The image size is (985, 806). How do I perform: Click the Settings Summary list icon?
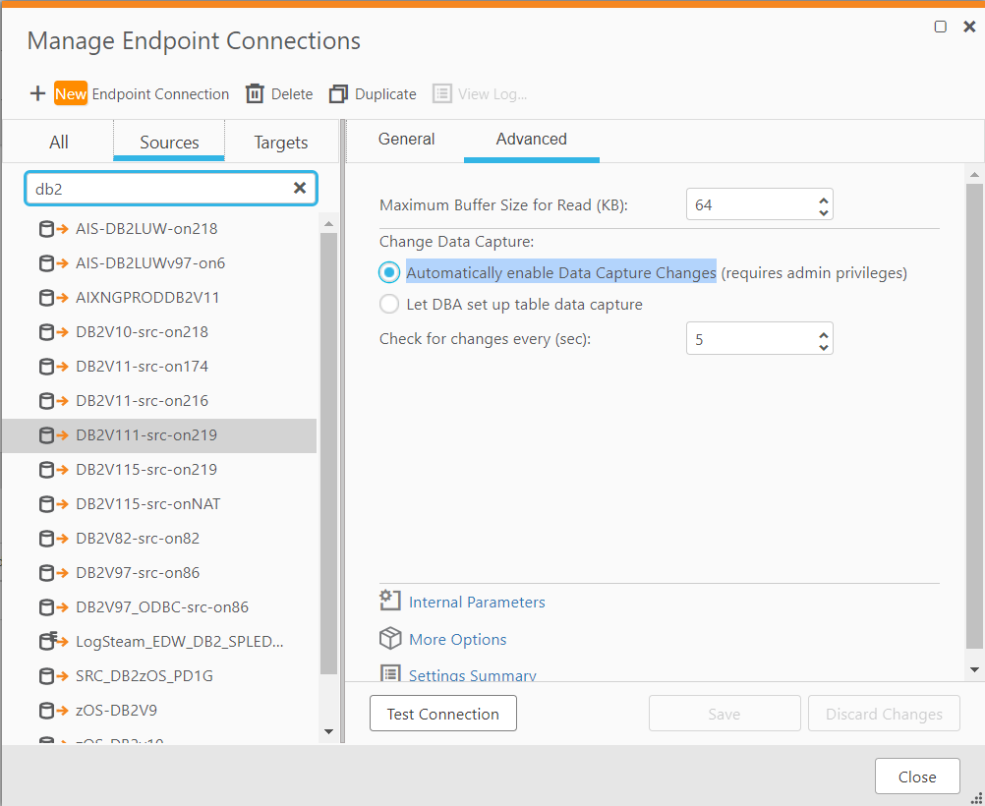pos(390,673)
